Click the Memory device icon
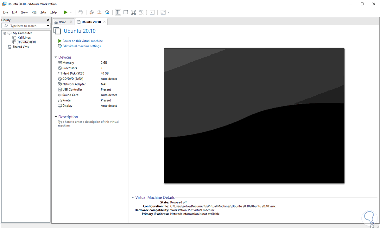The width and height of the screenshot is (380, 229). pyautogui.click(x=60, y=63)
